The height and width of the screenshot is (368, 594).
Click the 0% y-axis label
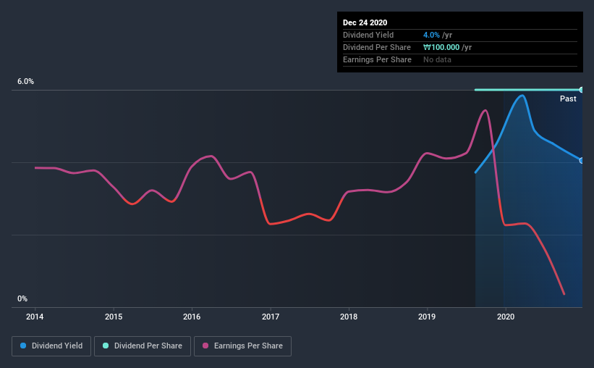coord(22,298)
